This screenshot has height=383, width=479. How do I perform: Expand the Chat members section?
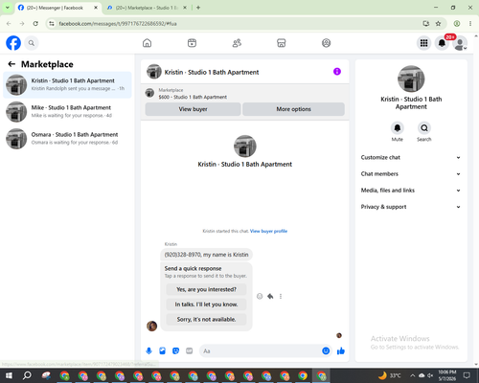click(x=411, y=174)
